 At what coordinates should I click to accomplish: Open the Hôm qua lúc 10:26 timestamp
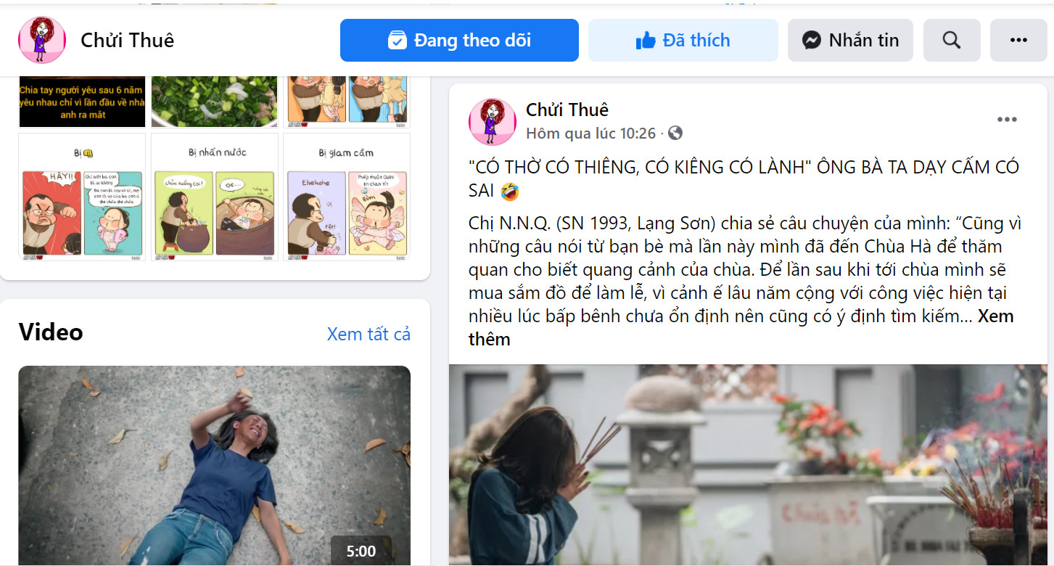tap(590, 134)
